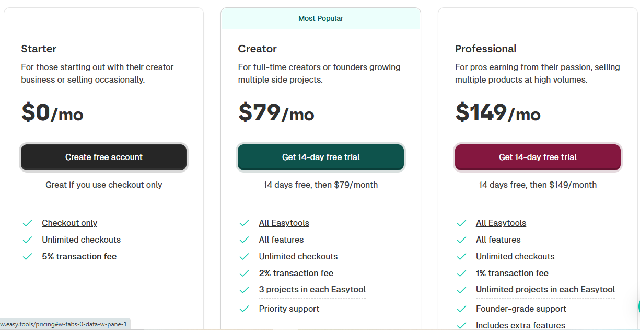Click the checkmark beside Includes extra features
The image size is (640, 330).
pyautogui.click(x=461, y=325)
